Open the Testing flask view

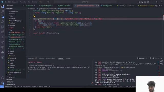pos(3,37)
